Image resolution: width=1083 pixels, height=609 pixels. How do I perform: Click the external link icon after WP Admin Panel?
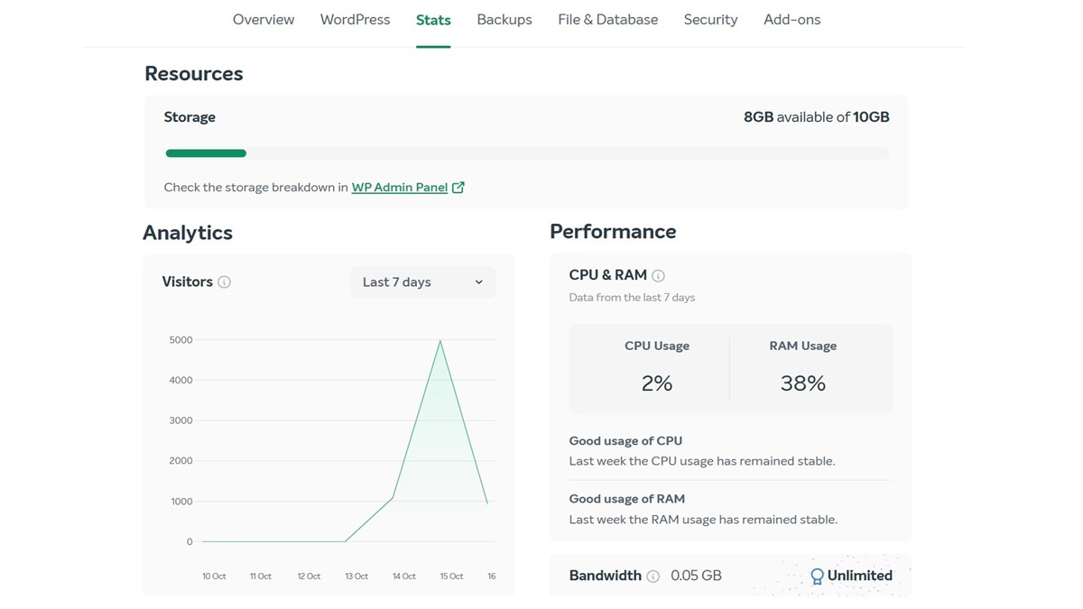(458, 187)
